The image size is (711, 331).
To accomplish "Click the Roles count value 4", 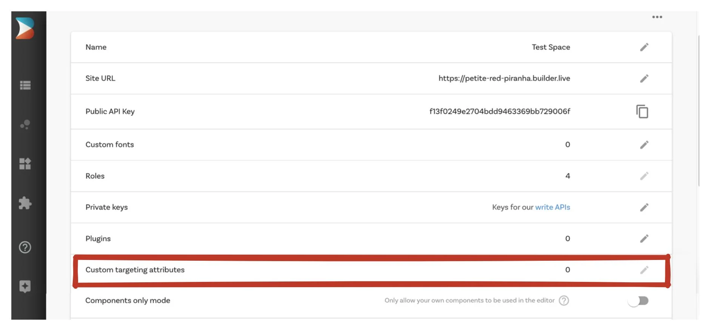I will click(568, 176).
